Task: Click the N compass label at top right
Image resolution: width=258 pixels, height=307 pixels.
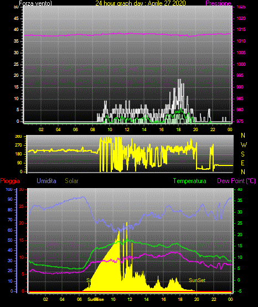Action: [x=243, y=136]
